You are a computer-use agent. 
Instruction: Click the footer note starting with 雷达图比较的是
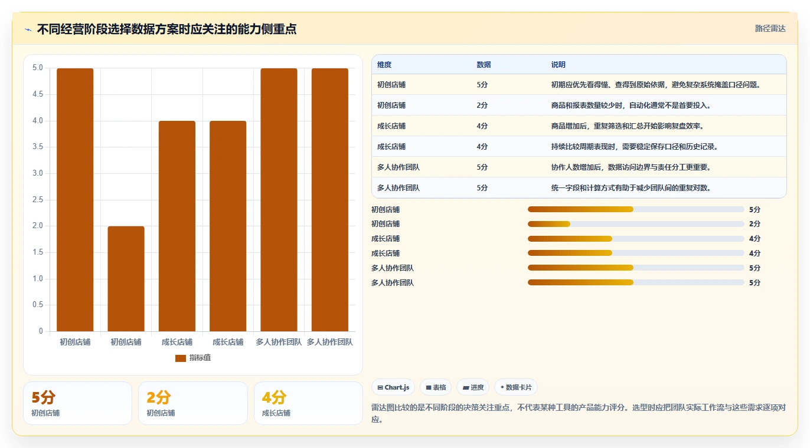point(579,414)
